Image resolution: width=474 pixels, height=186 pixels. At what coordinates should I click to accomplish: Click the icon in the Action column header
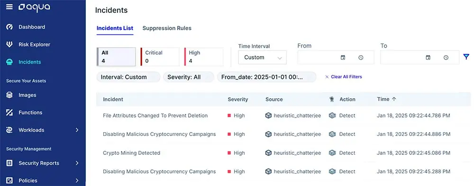332,99
